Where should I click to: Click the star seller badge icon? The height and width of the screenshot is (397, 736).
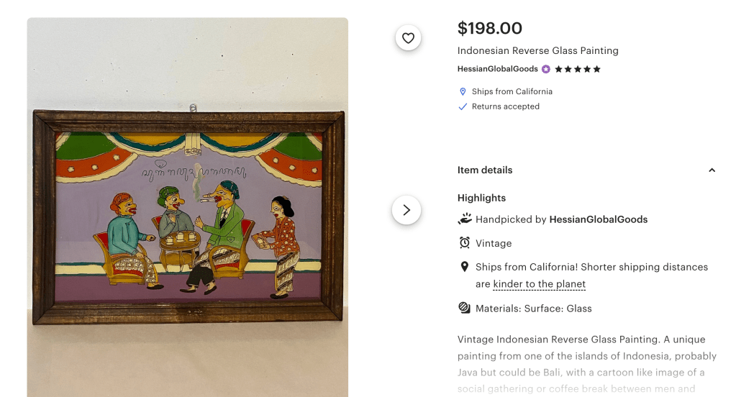pos(546,69)
